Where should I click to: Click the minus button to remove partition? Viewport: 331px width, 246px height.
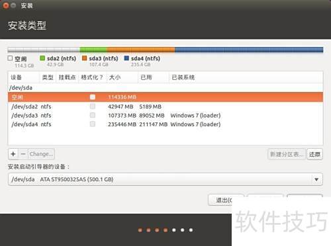point(23,154)
